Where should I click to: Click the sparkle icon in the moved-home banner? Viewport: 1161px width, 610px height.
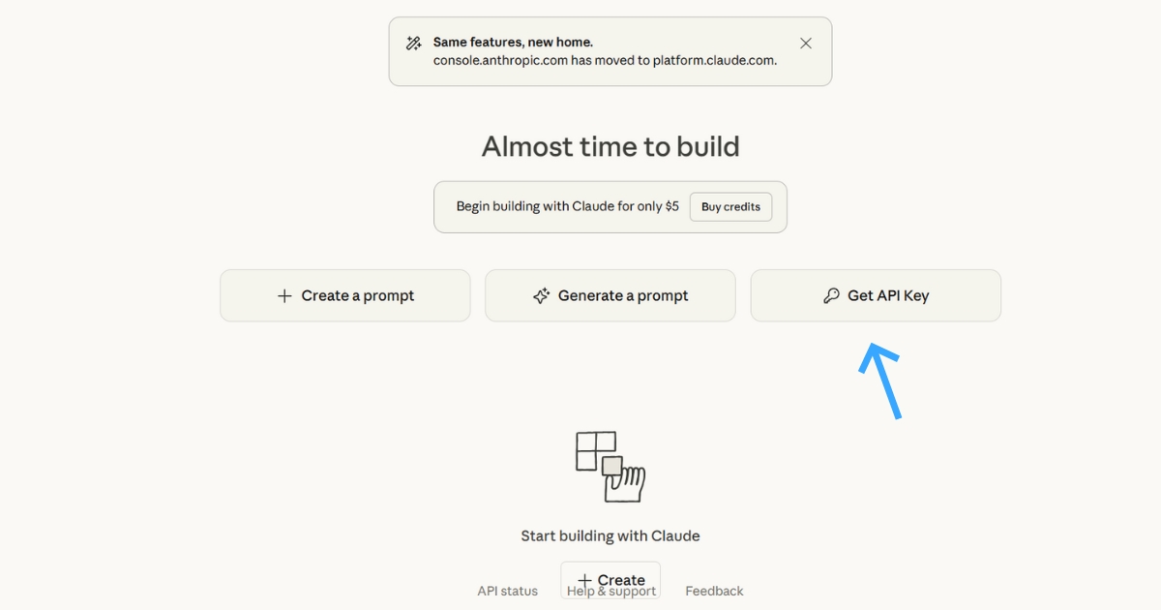click(x=414, y=43)
